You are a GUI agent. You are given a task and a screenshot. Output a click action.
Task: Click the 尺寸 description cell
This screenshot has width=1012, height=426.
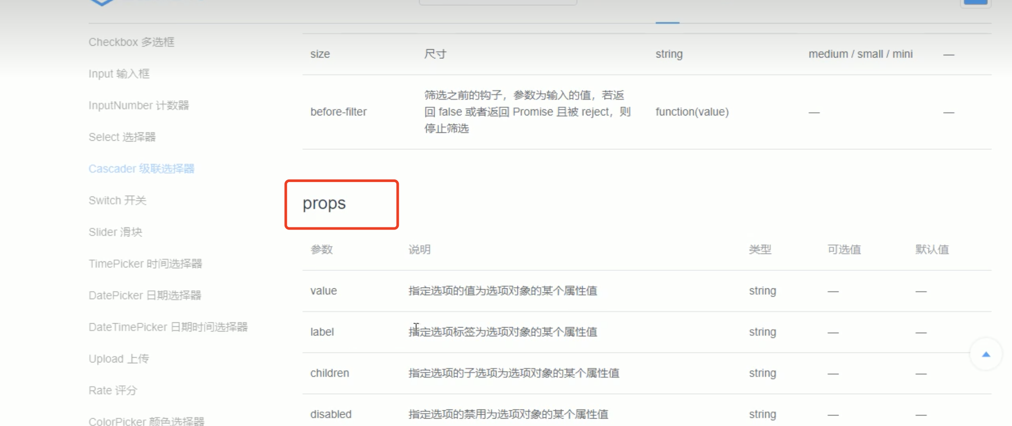click(435, 54)
